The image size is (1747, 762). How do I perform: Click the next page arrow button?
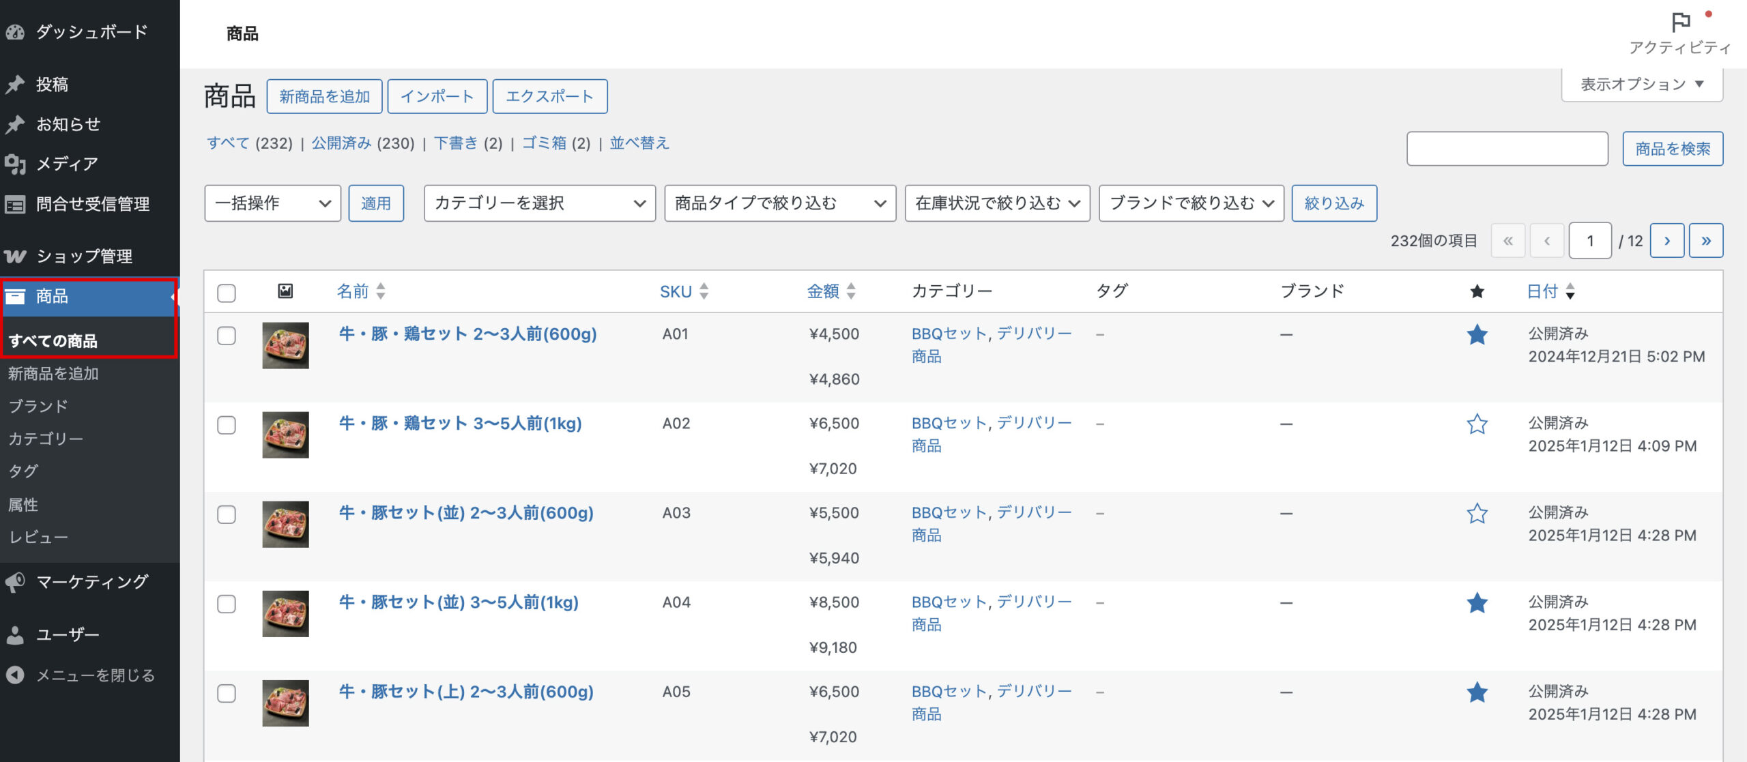1666,241
